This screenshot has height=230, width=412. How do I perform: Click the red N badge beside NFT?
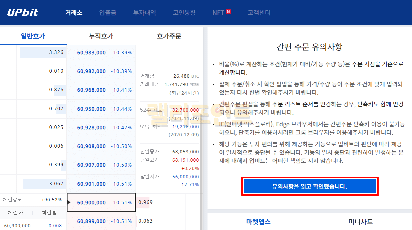(x=228, y=12)
